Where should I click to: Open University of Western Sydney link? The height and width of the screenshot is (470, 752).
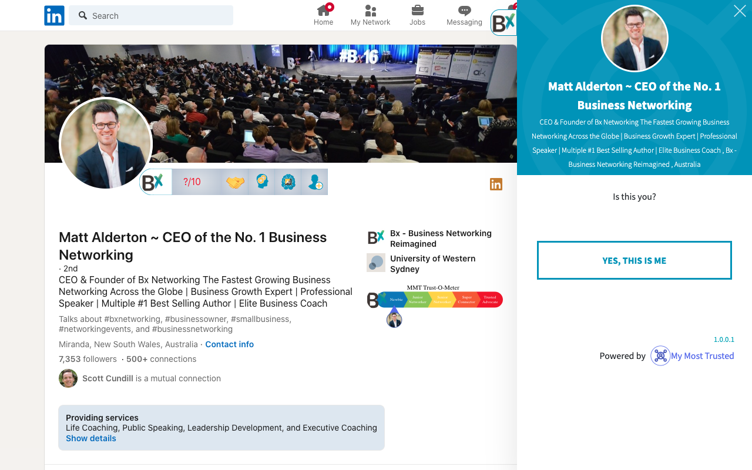433,264
